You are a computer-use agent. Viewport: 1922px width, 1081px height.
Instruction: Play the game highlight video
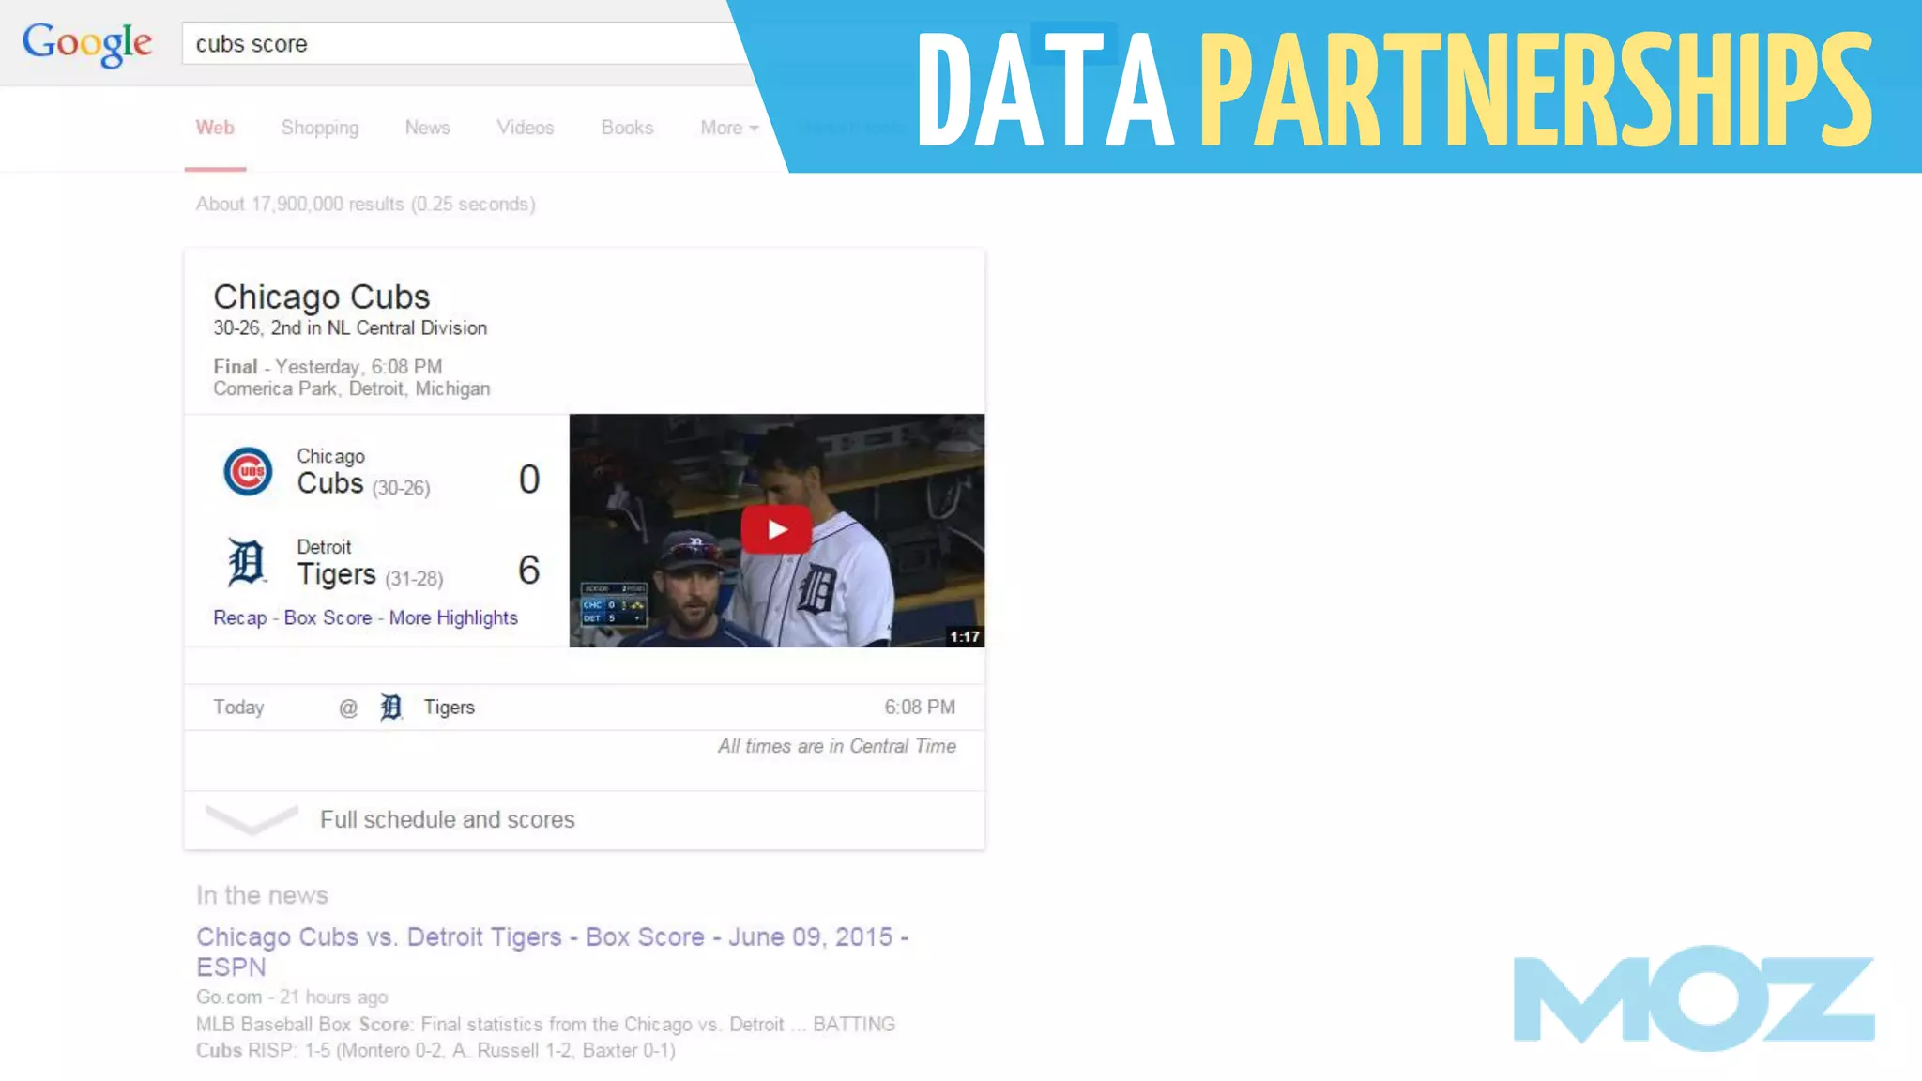coord(776,529)
